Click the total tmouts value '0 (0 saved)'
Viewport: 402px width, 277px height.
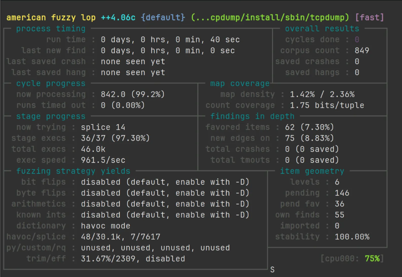pos(312,160)
